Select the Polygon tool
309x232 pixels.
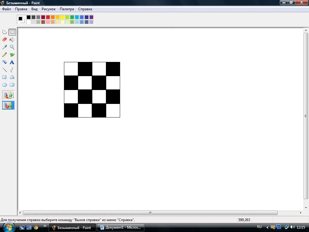pos(12,77)
